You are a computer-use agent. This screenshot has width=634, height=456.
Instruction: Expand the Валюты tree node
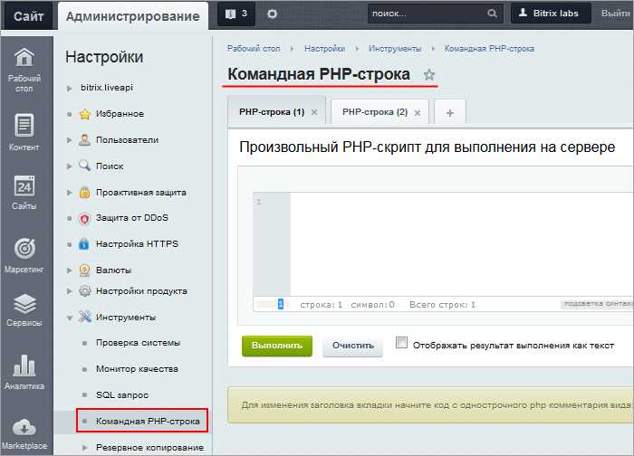69,271
